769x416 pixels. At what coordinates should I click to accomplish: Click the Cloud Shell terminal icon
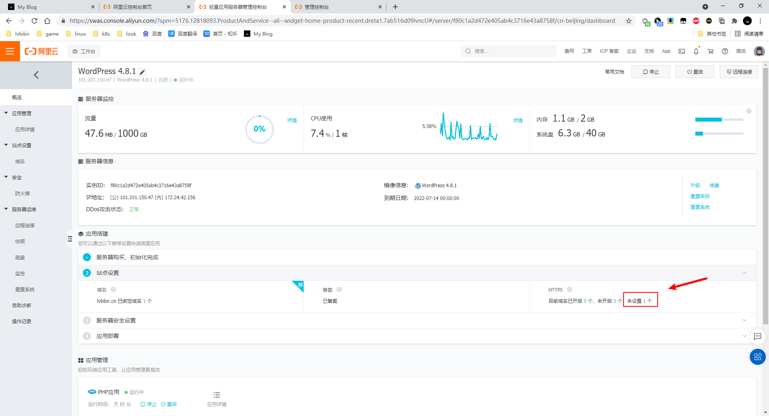pyautogui.click(x=682, y=51)
